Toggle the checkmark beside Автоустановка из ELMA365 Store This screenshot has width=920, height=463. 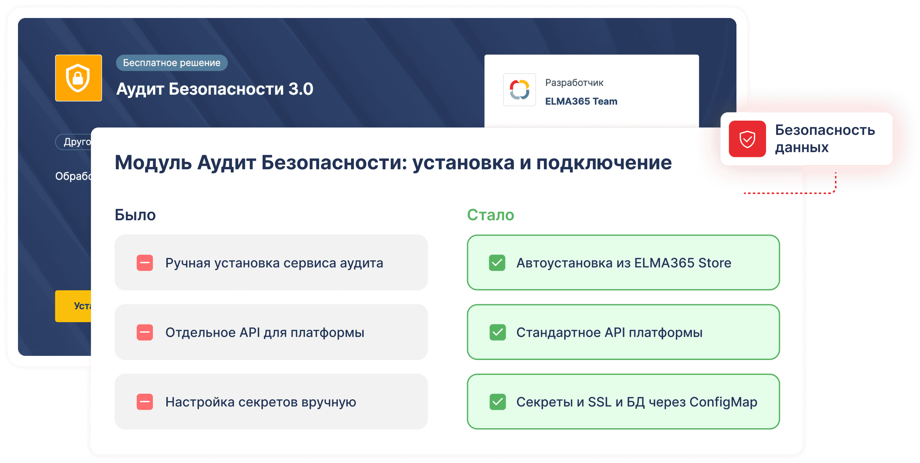pos(497,263)
